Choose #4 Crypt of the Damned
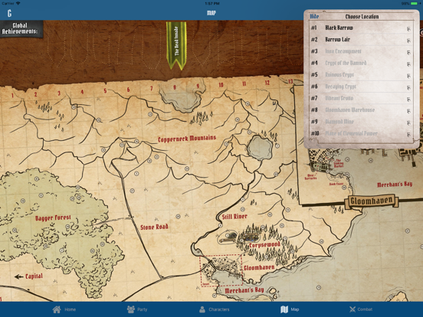 tap(361, 63)
